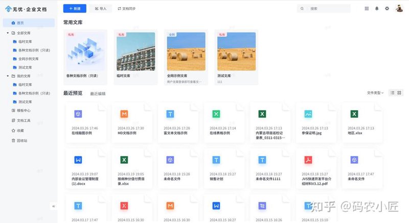Open the user avatar menu

[399, 8]
